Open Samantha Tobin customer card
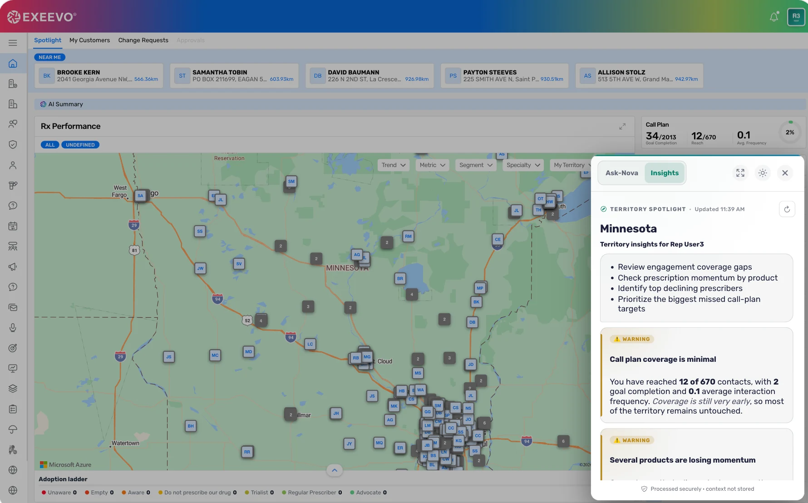 234,76
